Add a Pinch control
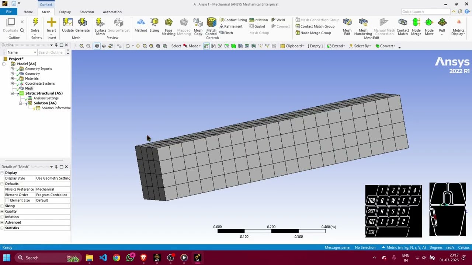Image resolution: width=472 pixels, height=265 pixels. coord(226,33)
